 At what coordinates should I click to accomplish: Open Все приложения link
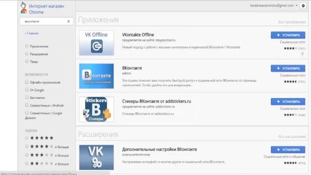tap(292, 22)
